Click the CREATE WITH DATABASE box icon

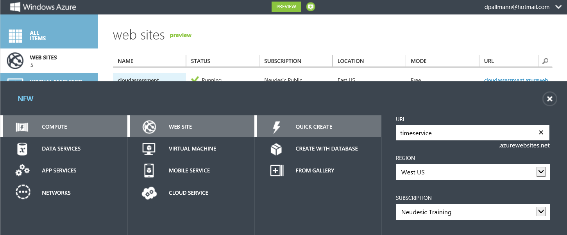click(276, 149)
